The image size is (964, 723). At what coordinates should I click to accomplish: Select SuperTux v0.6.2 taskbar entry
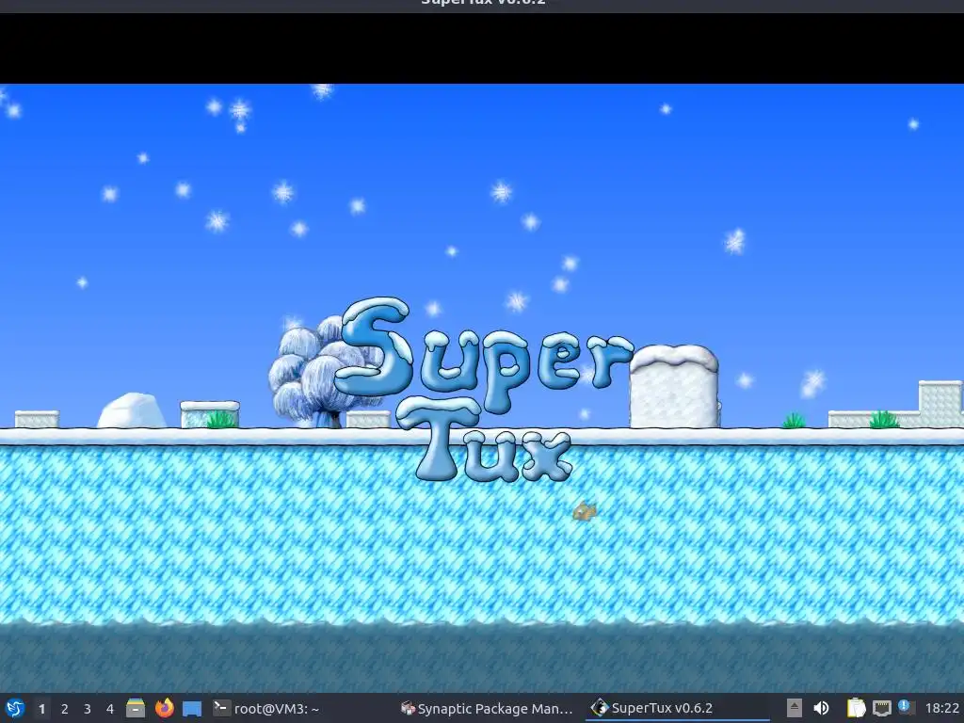coord(676,708)
